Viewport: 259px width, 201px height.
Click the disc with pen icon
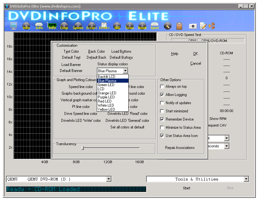click(168, 26)
